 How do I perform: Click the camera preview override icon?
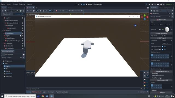pos(57,11)
